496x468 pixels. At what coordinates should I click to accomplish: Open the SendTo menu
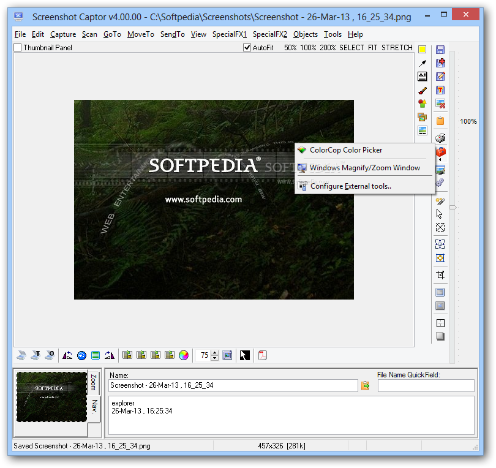173,34
